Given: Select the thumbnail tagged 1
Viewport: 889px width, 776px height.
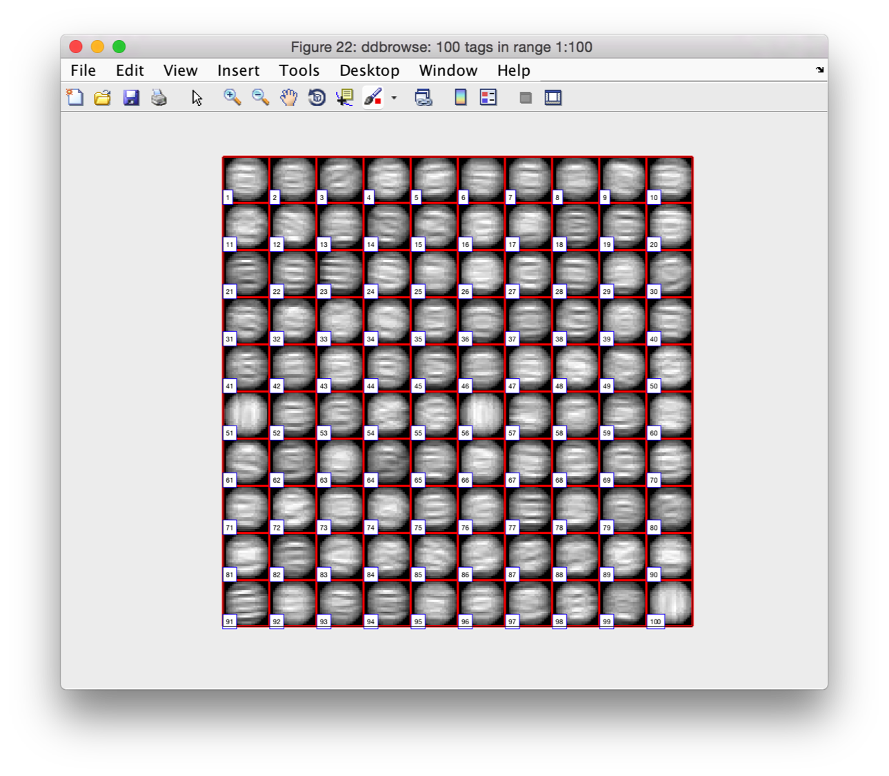Looking at the screenshot, I should 246,180.
